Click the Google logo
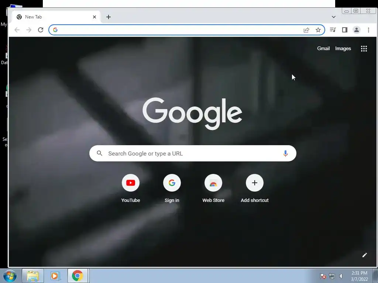 pyautogui.click(x=192, y=113)
